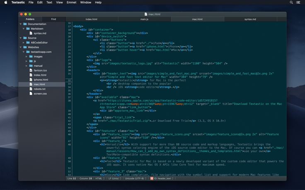This screenshot has width=305, height=190.
Task: Click the symbol icon beside ID: header_text
Action: pyautogui.click(x=152, y=178)
